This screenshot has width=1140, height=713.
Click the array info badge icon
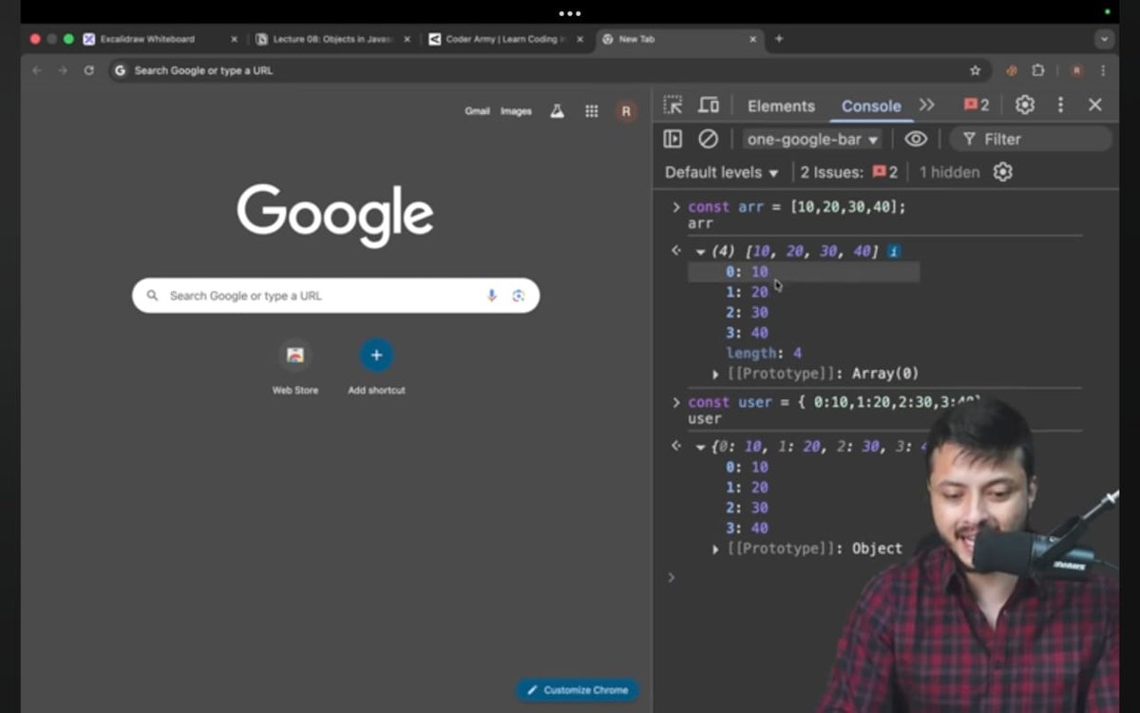(x=893, y=251)
